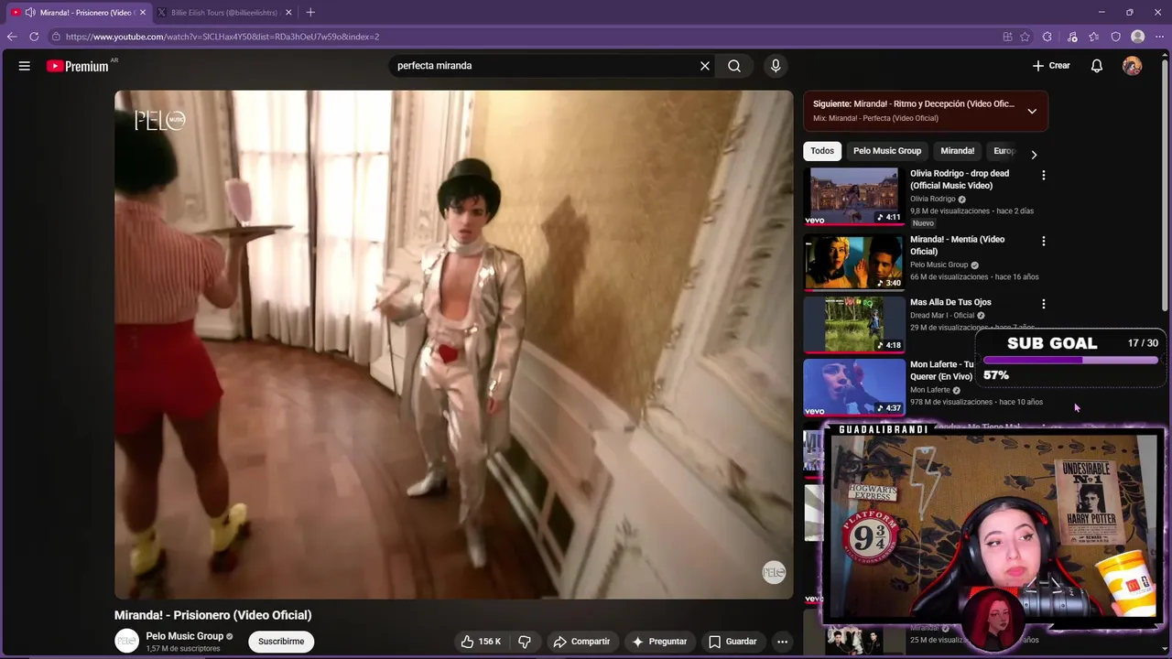Open the title Olivia Rodrigo - drop dead
Image resolution: width=1172 pixels, height=659 pixels.
(x=960, y=179)
